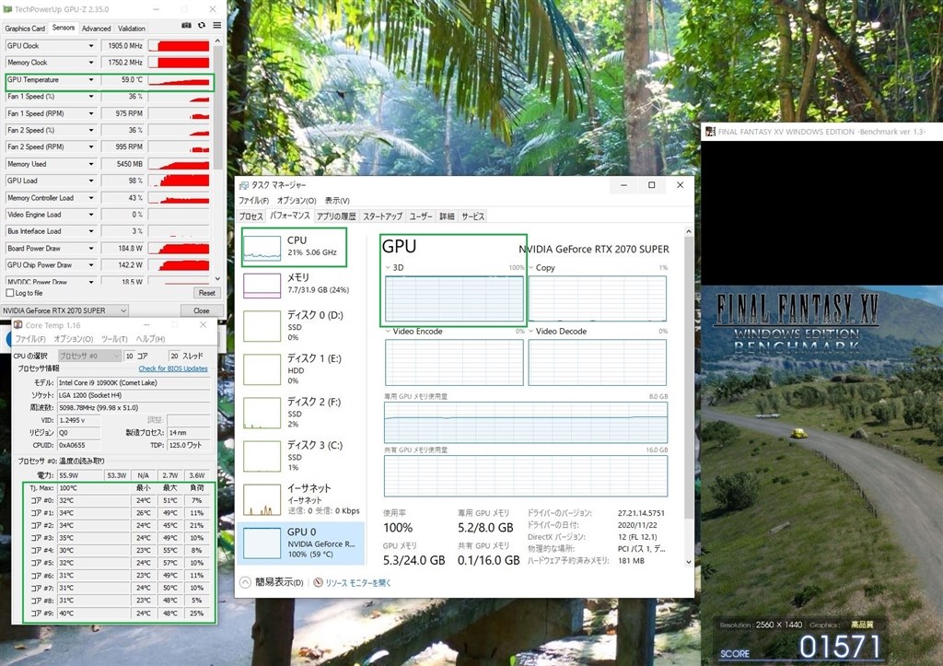
Task: Open the ファイル(F) menu in Task Manager
Action: click(x=254, y=200)
